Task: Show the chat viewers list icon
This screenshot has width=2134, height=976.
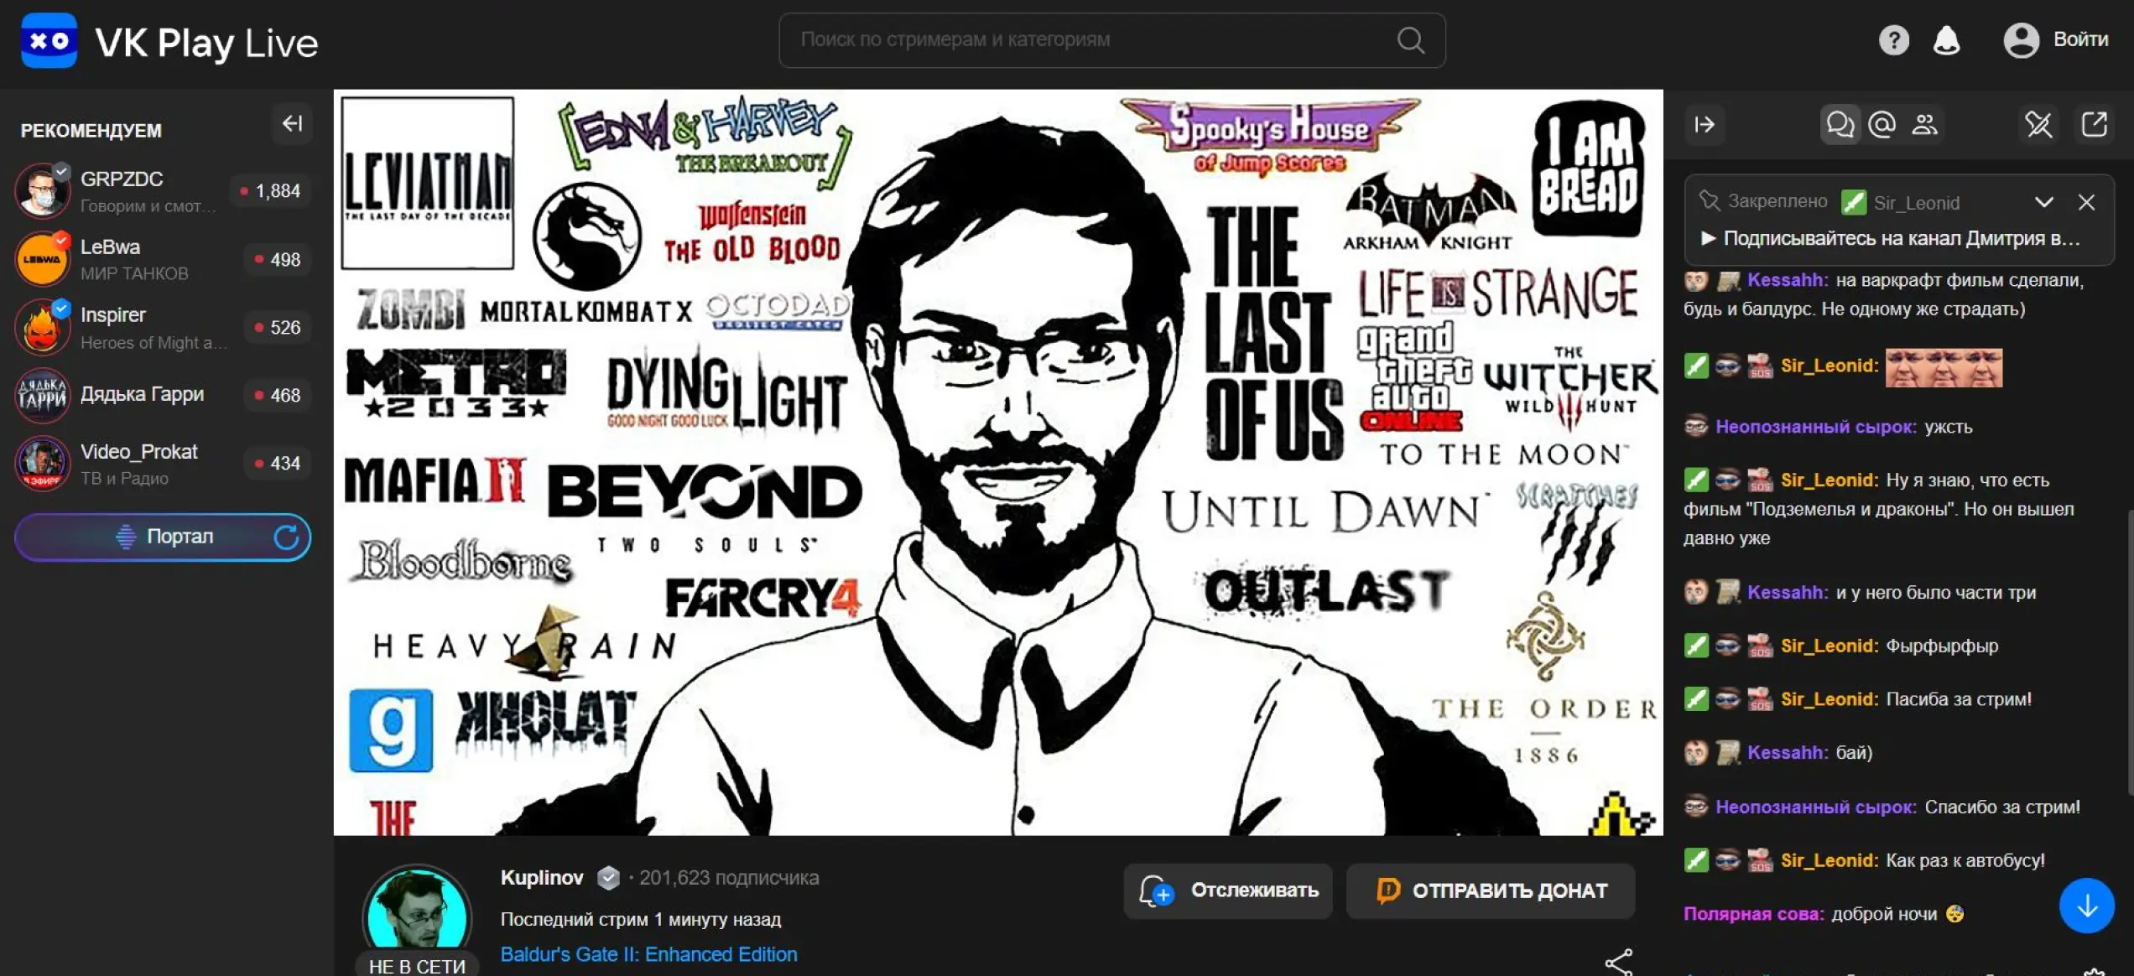Action: coord(1924,125)
